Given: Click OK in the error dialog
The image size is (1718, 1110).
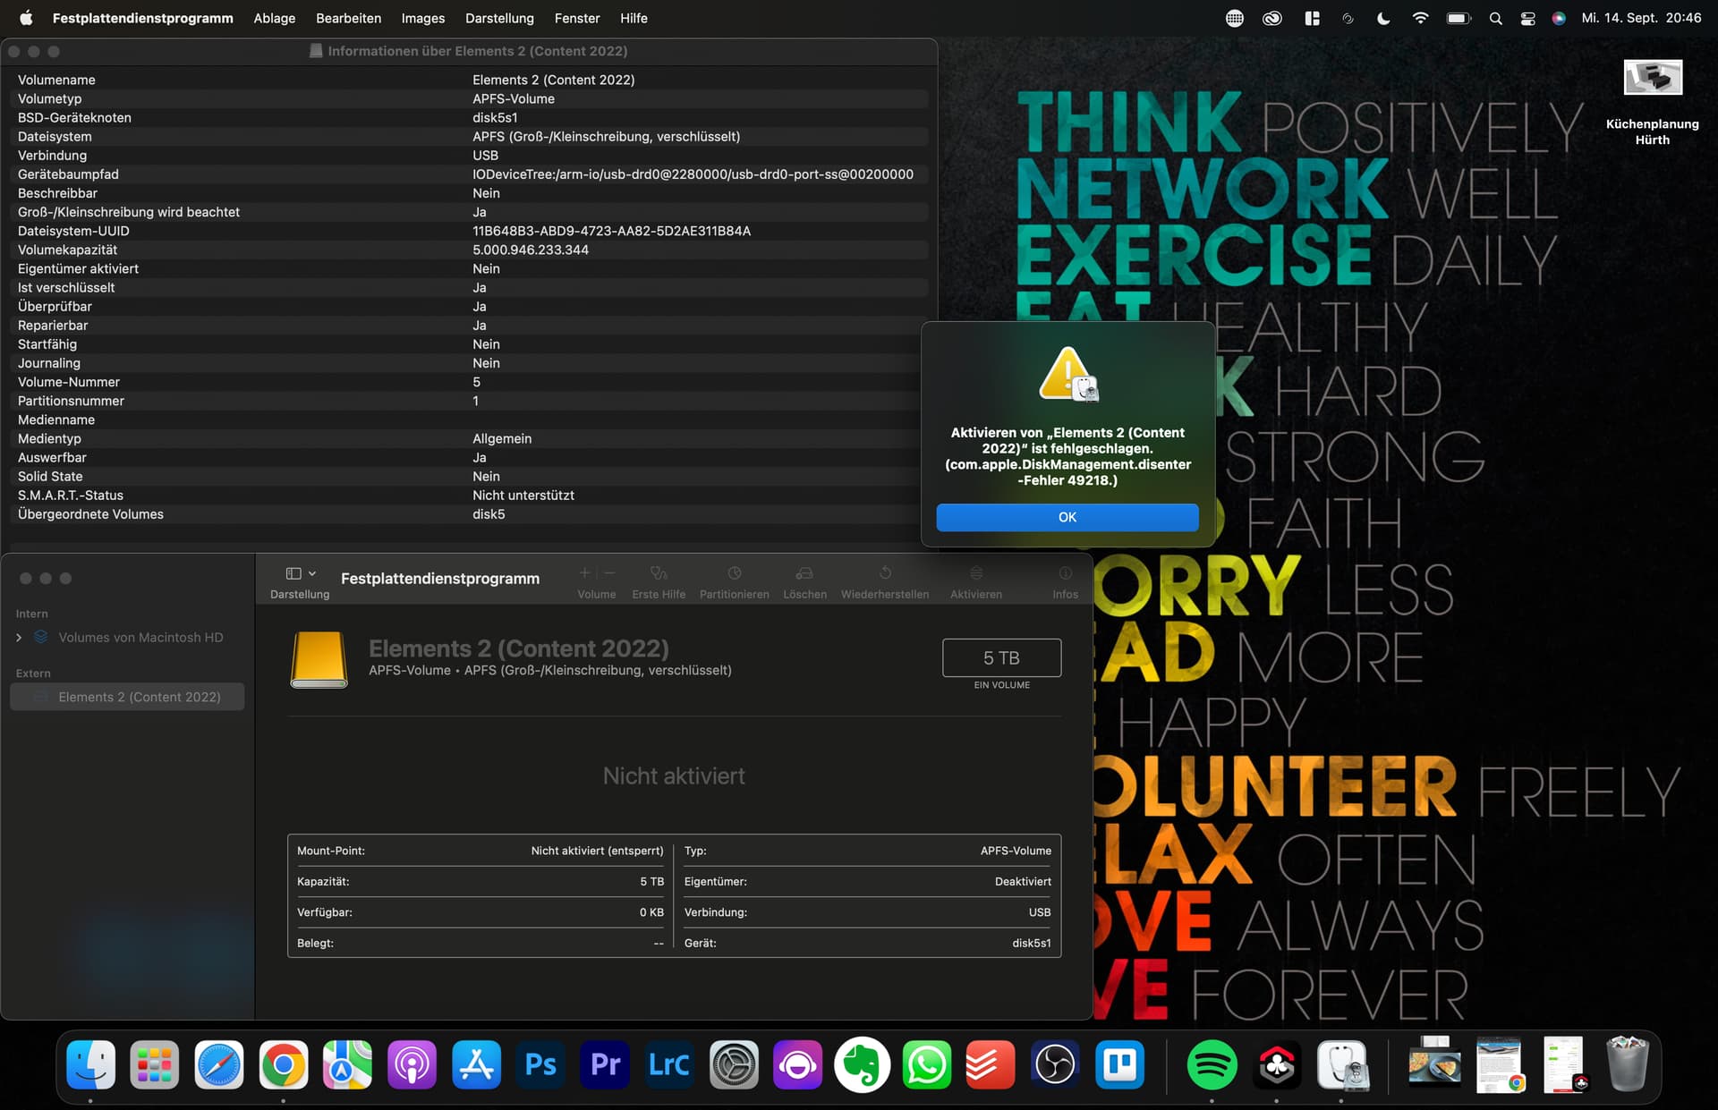Looking at the screenshot, I should pos(1067,517).
